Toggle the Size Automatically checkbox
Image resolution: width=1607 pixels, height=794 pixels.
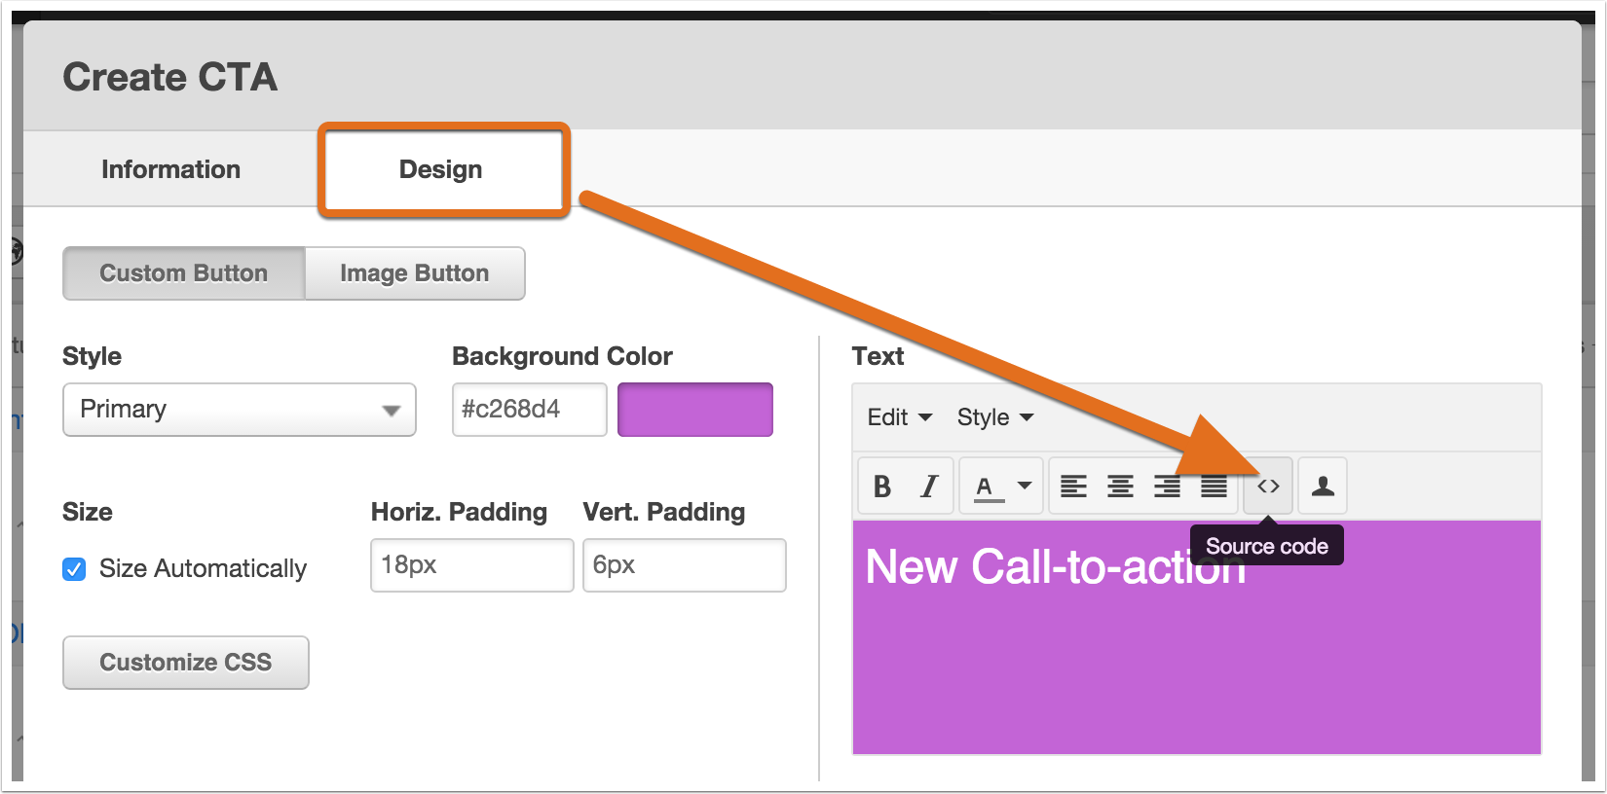pyautogui.click(x=74, y=568)
